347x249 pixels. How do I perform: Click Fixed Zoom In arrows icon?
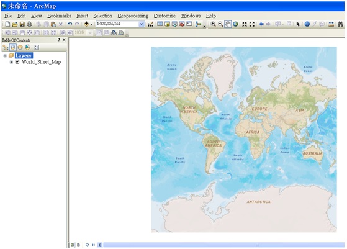tap(245, 24)
